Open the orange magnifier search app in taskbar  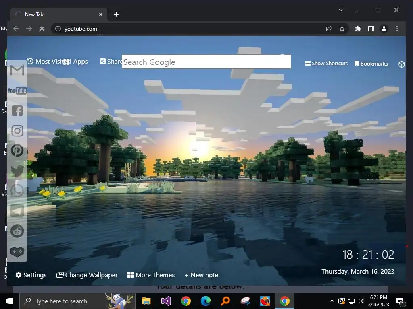tap(225, 301)
